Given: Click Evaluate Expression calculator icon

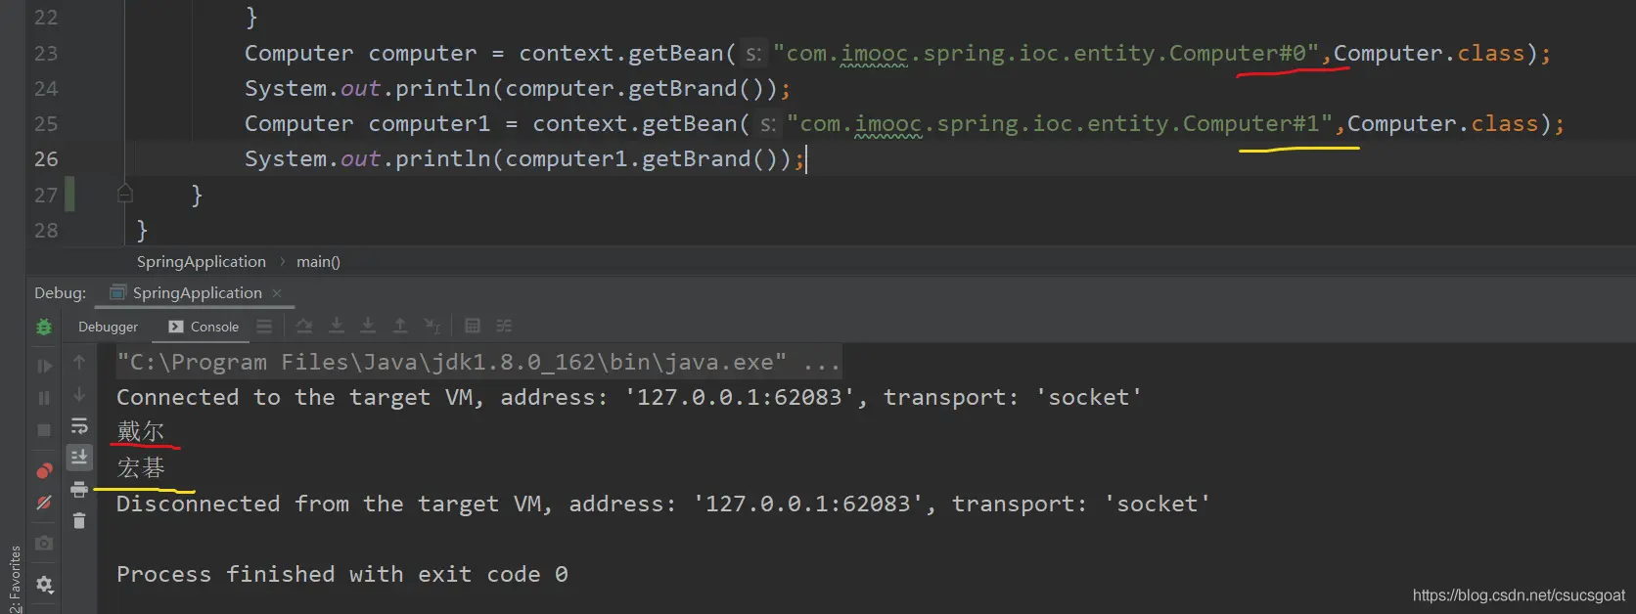Looking at the screenshot, I should 473,326.
